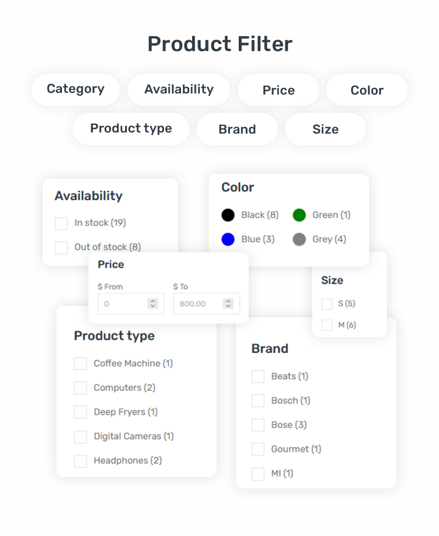Click the Product type filter pill
This screenshot has width=439, height=536.
click(x=131, y=129)
